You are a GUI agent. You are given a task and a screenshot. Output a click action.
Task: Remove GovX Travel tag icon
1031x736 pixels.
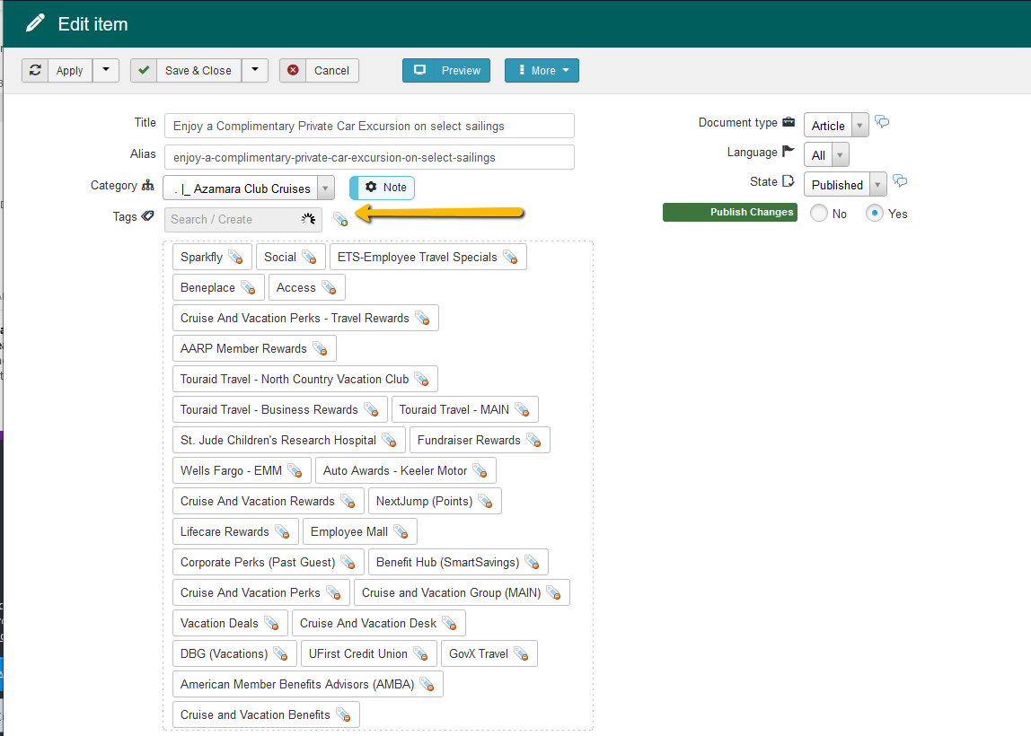521,653
